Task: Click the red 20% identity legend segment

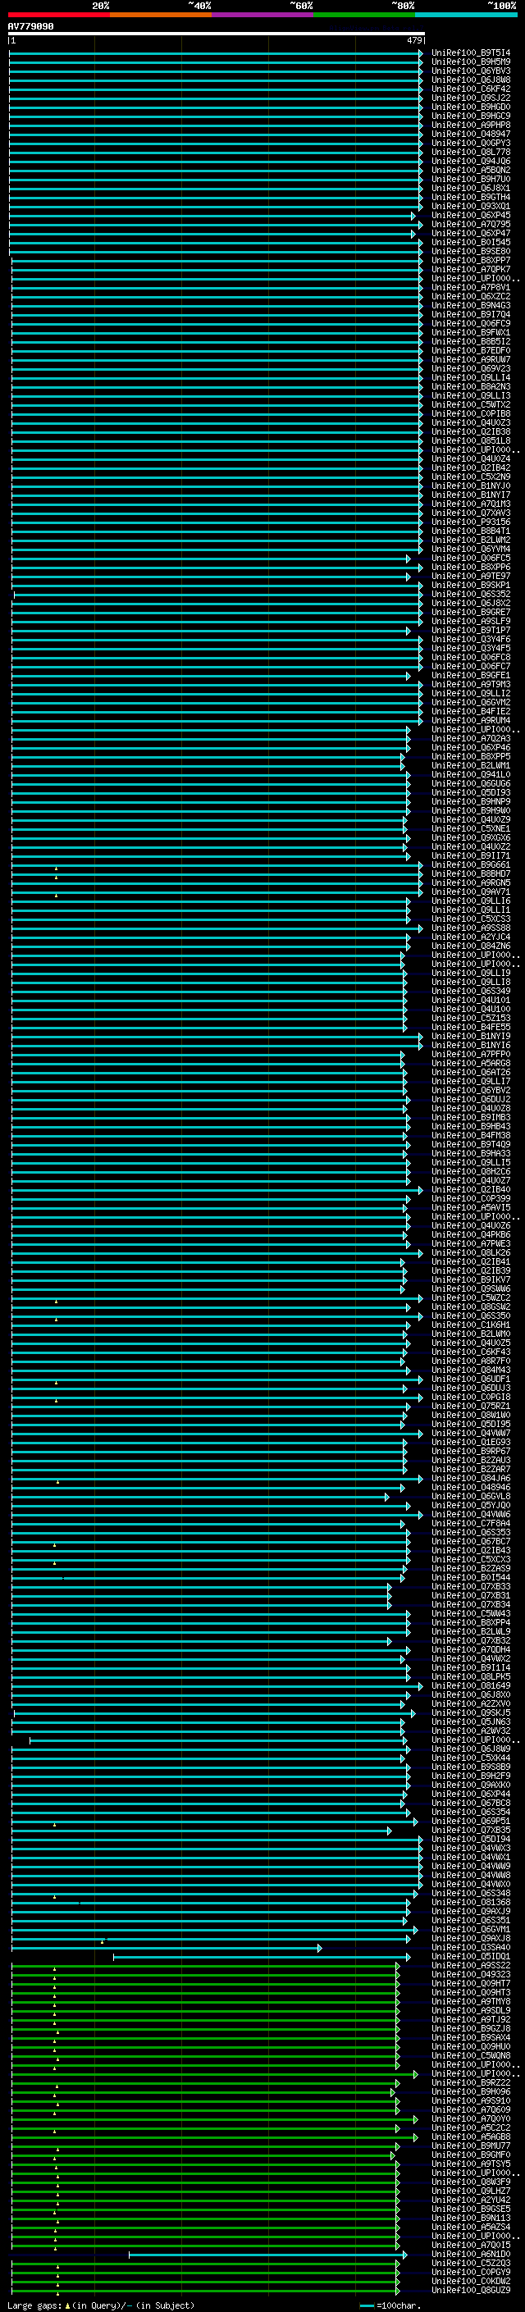Action: 58,16
